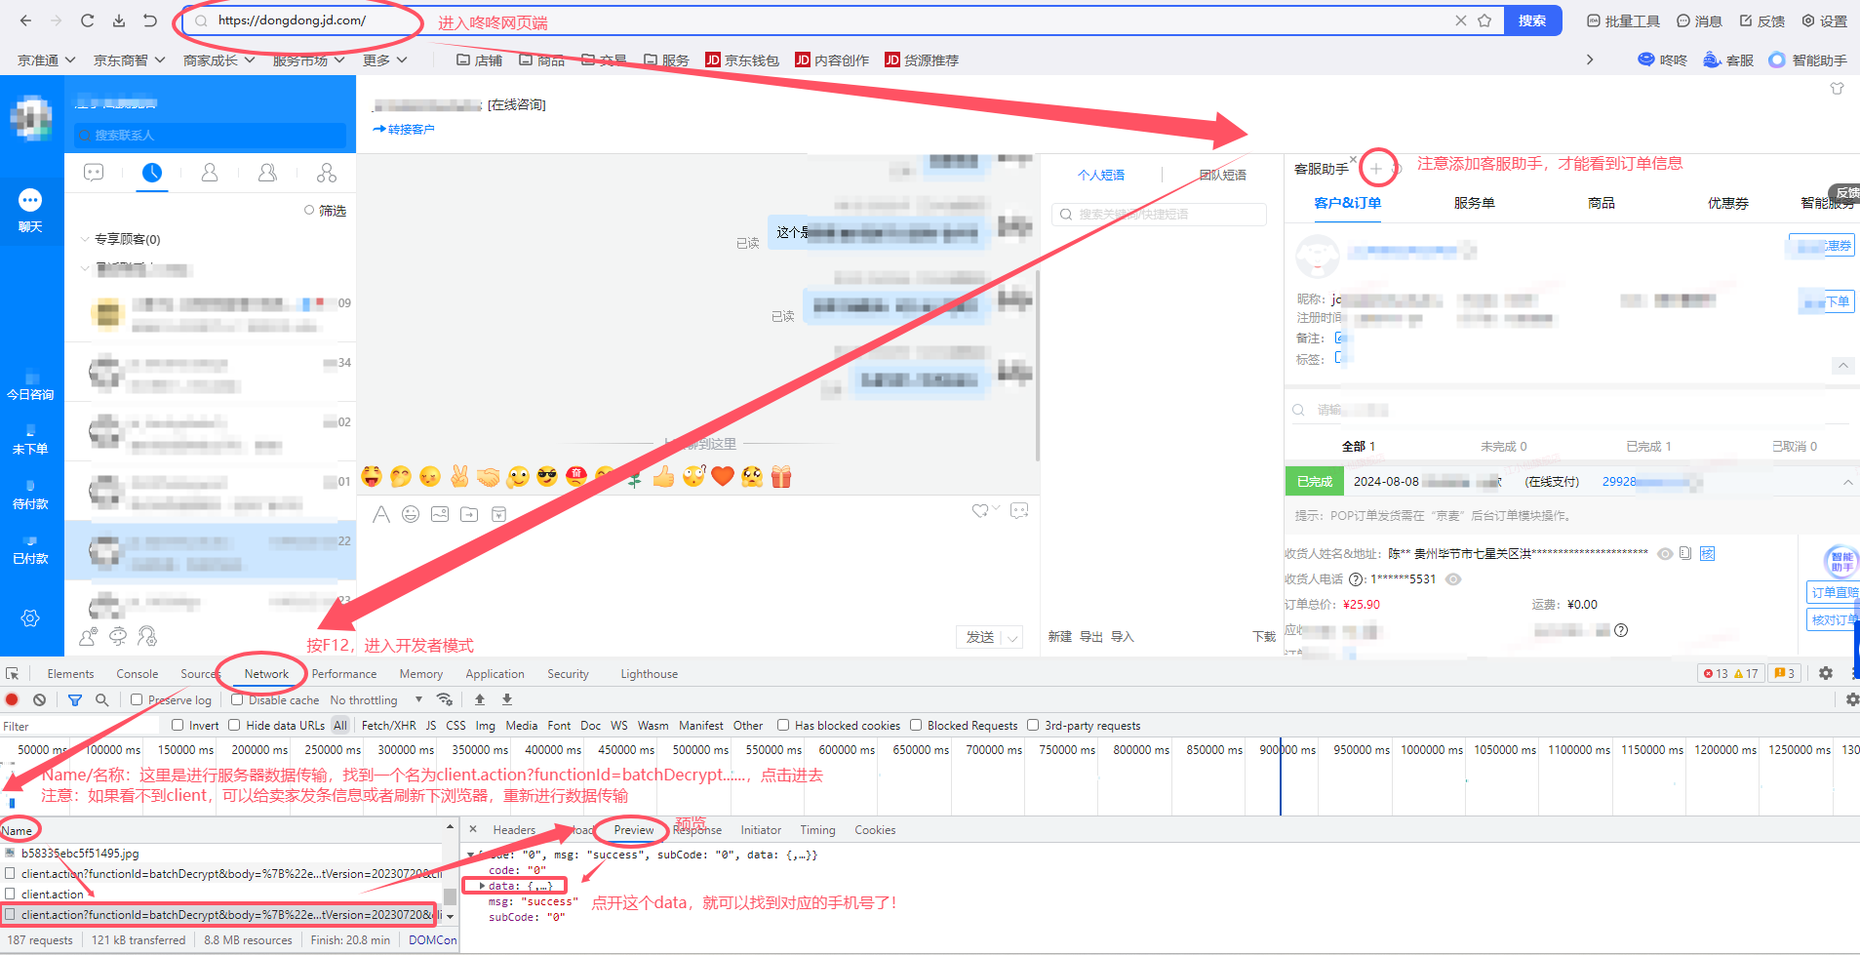Click DevTools record network log button
This screenshot has height=955, width=1860.
pos(12,699)
